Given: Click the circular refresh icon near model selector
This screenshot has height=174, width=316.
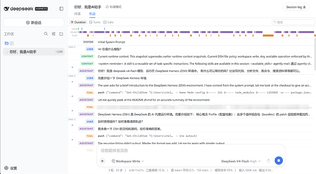Looking at the screenshot, I should (x=268, y=161).
